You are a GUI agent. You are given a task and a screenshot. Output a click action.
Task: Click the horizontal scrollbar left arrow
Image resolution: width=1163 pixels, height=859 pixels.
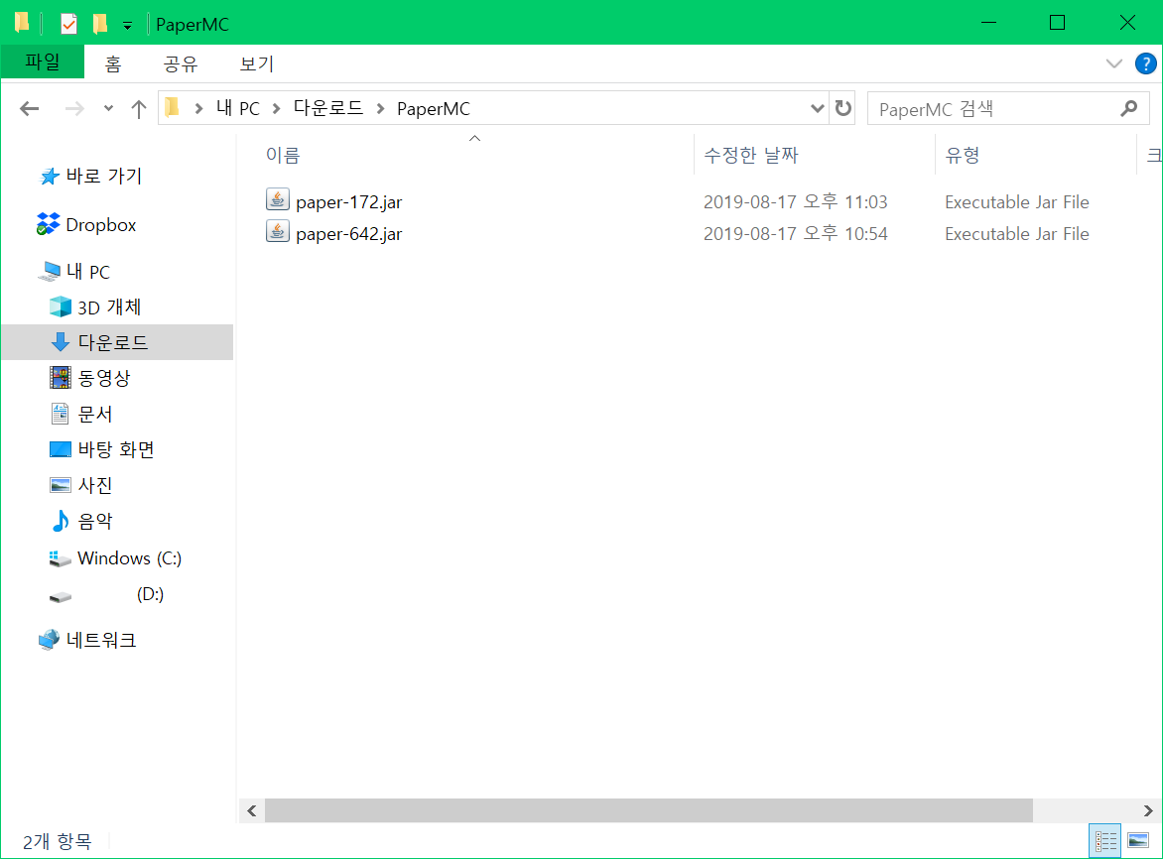(252, 810)
